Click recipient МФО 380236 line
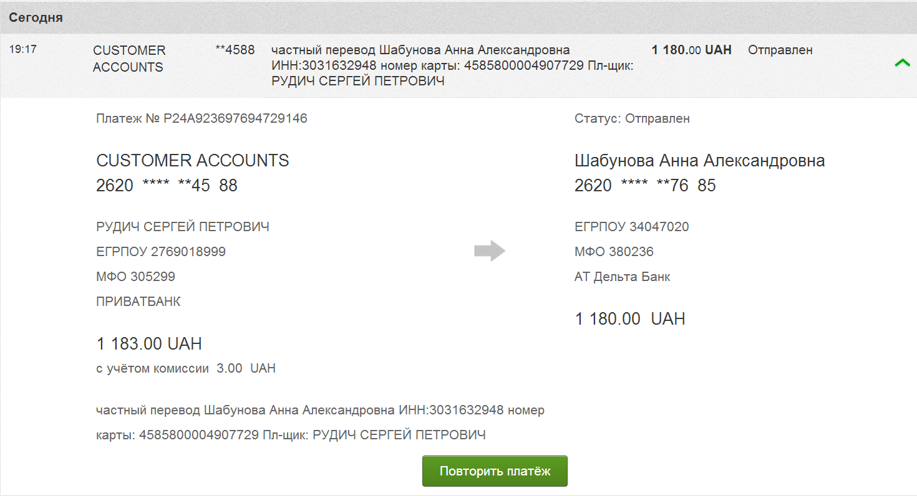 click(614, 252)
